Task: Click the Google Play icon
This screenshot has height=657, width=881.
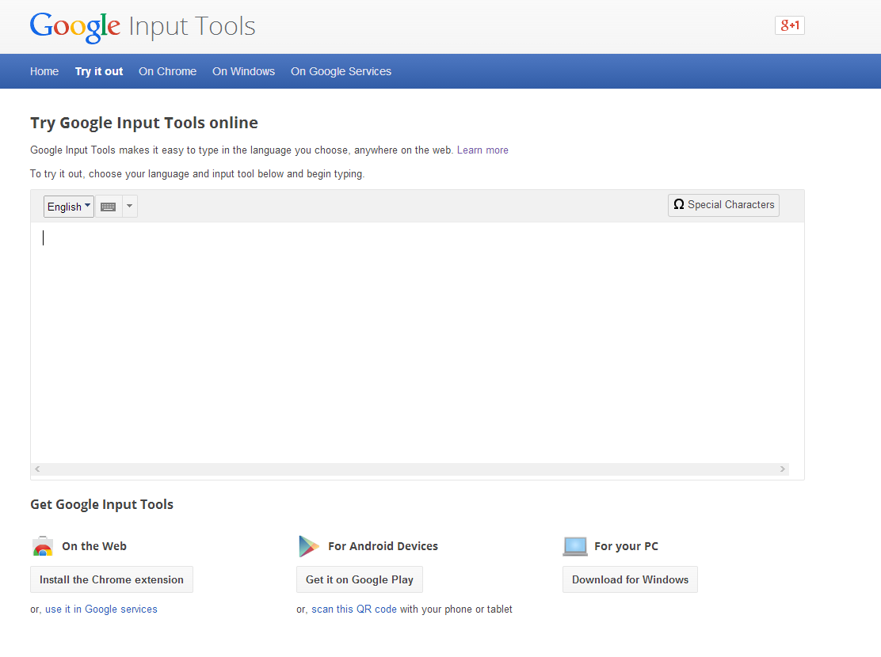Action: click(x=308, y=546)
